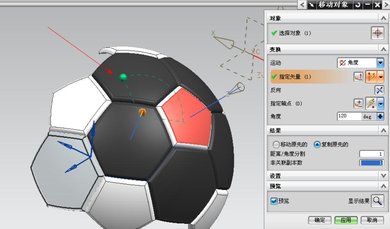Open the 运动 type dropdown
390x229 pixels.
pyautogui.click(x=379, y=63)
